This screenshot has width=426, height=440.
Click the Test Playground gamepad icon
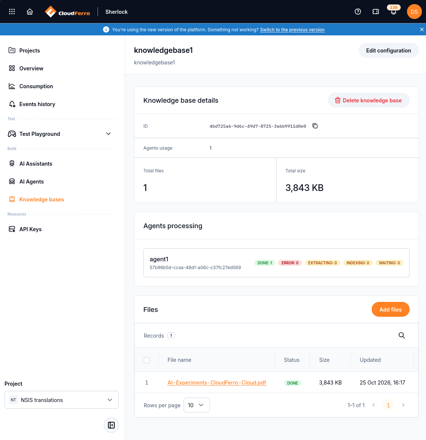pyautogui.click(x=12, y=134)
